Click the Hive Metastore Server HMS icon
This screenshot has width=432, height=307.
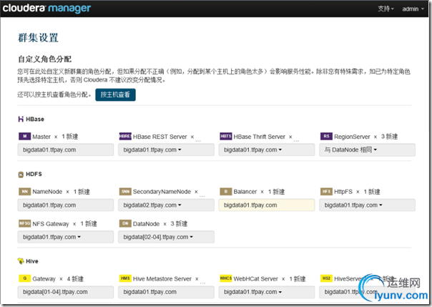coord(125,278)
